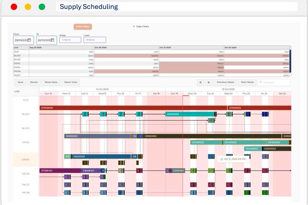Click the Save button
Image resolution: width=308 pixels, height=205 pixels.
click(20, 82)
